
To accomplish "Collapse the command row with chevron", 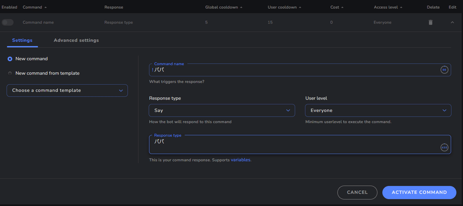I will click(x=452, y=22).
